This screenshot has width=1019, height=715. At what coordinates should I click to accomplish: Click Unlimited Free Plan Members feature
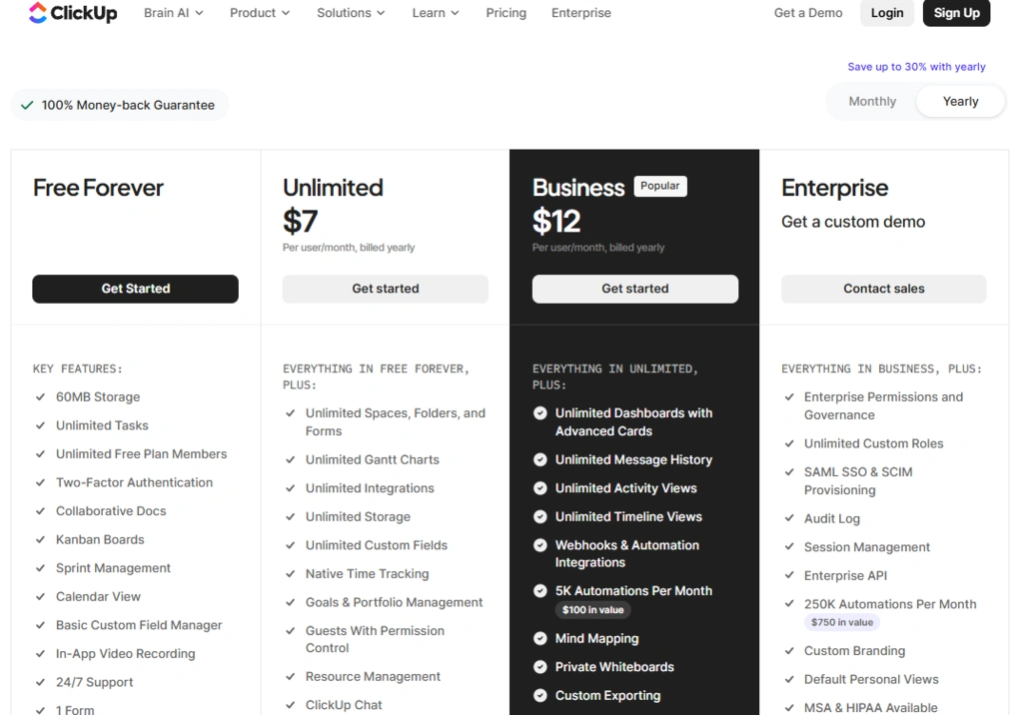(x=141, y=454)
